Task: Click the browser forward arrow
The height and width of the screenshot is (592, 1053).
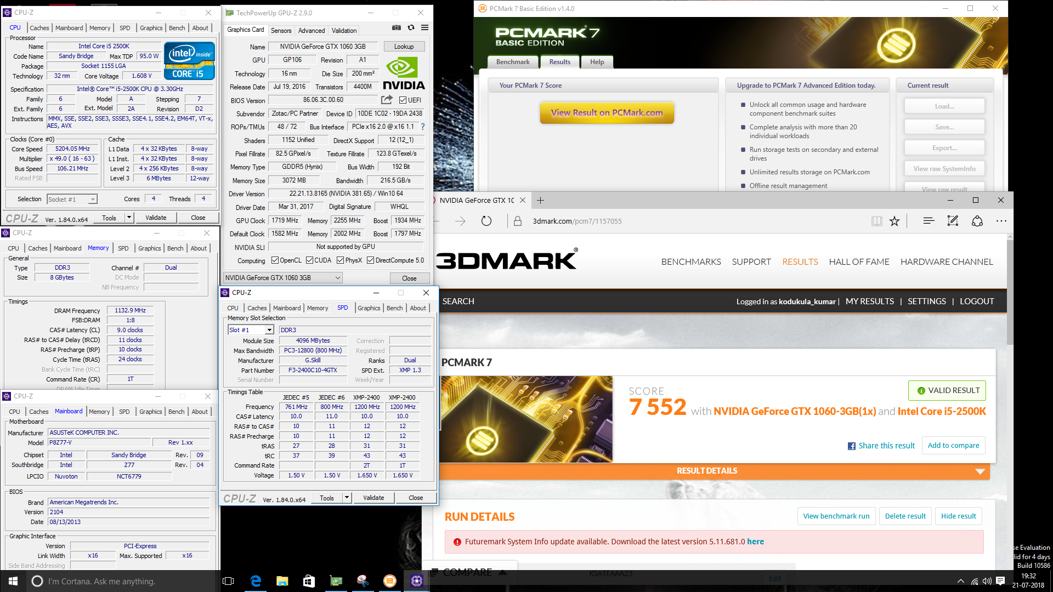Action: pyautogui.click(x=460, y=221)
